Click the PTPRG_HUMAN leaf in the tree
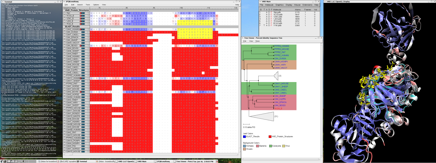 pos(281,46)
